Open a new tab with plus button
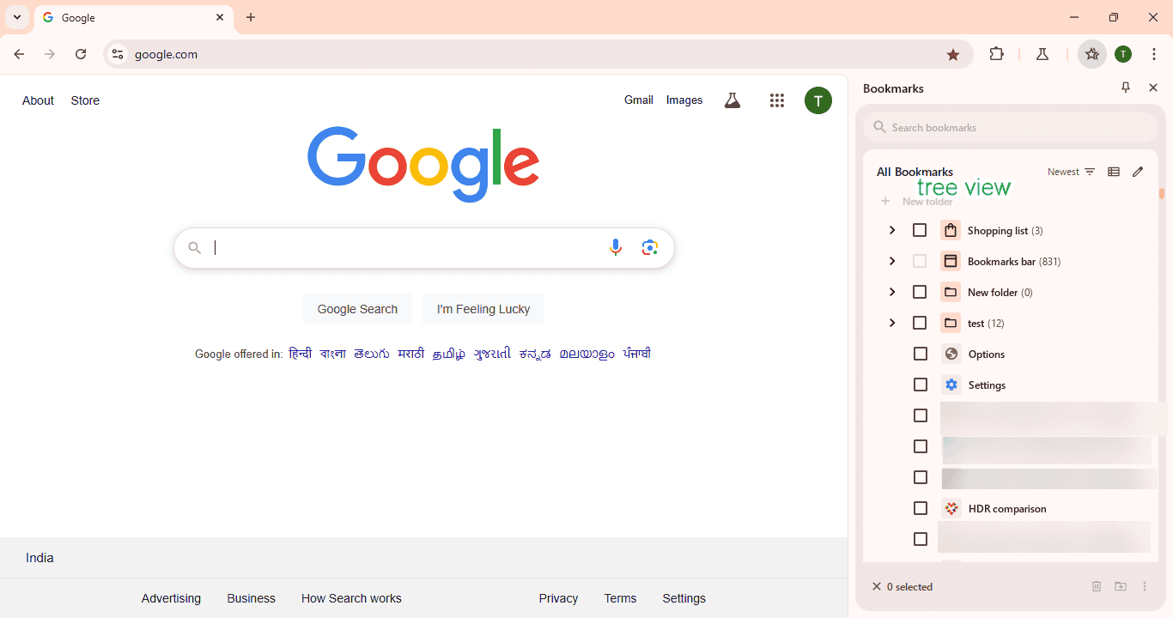 point(251,17)
